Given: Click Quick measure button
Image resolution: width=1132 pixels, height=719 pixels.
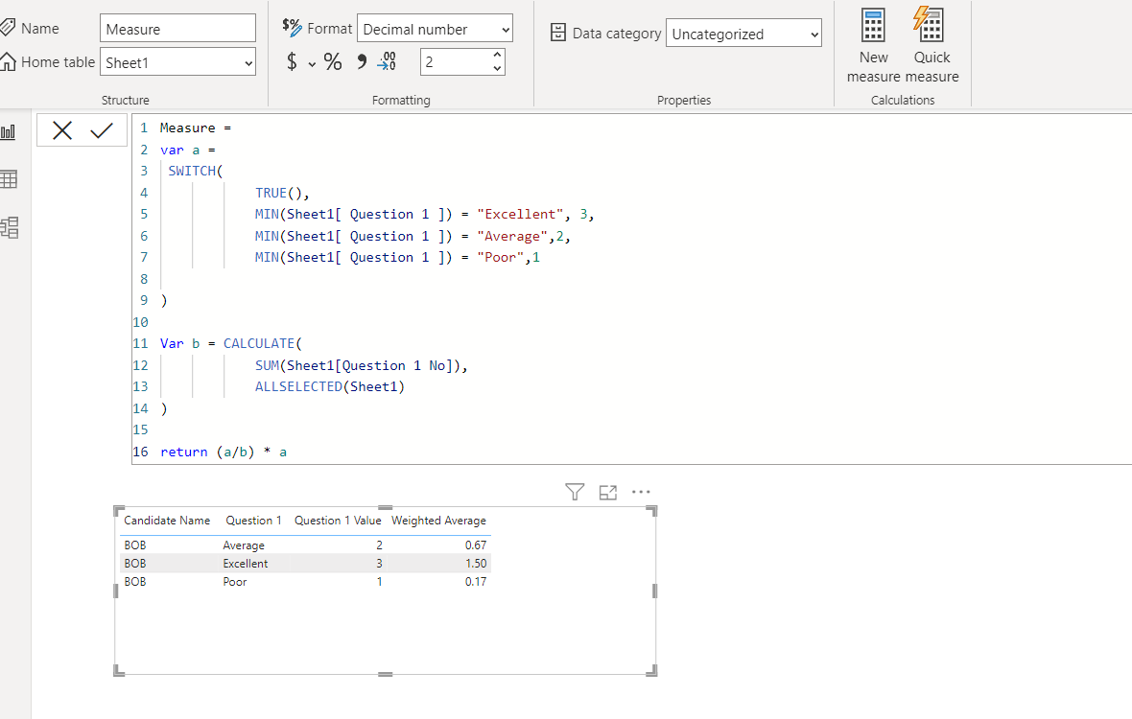Looking at the screenshot, I should (x=932, y=45).
